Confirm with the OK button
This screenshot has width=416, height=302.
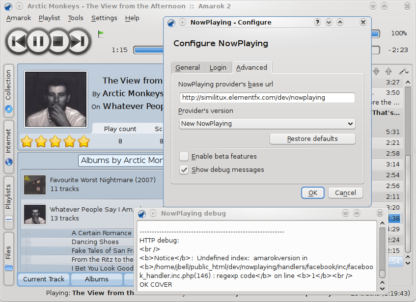coord(313,193)
